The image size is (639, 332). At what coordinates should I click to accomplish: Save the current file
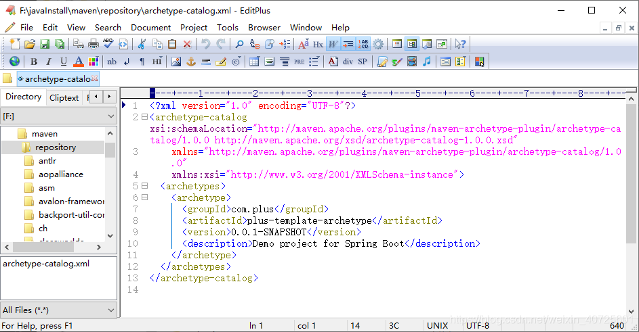[x=45, y=44]
